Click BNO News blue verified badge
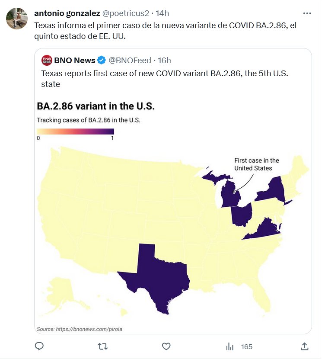325x359 pixels. tap(101, 60)
